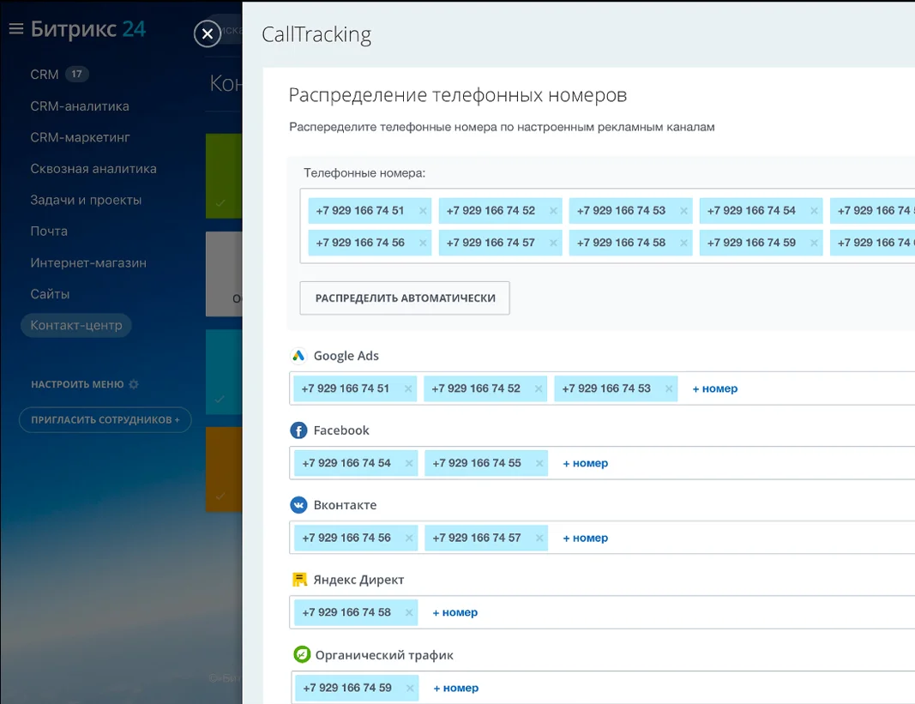Select Контакт-центр in the left menu
Screen dimensions: 915x704
point(76,326)
